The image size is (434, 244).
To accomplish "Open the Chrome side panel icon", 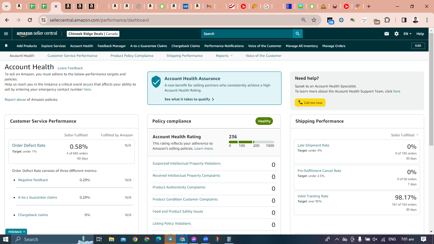I will click(x=404, y=20).
